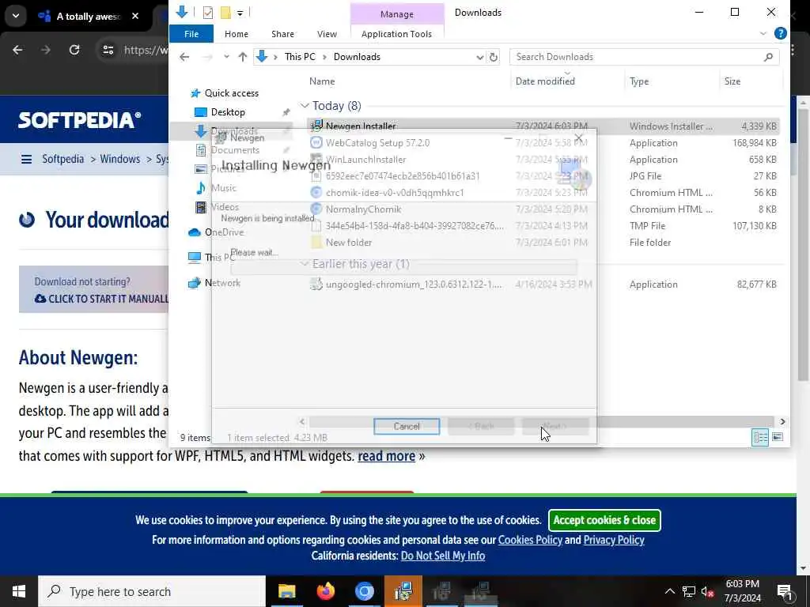Open the File tab in Explorer ribbon

click(191, 34)
